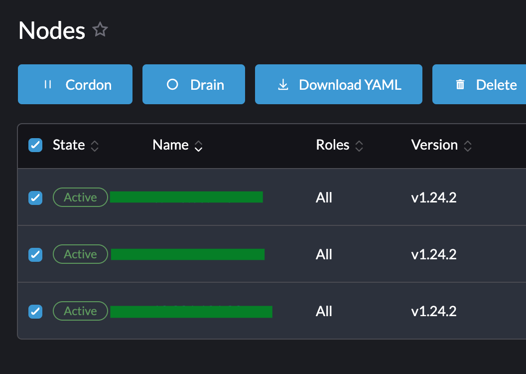Screen dimensions: 526x374
Task: Sort nodes by the Roles column header
Action: (x=359, y=146)
